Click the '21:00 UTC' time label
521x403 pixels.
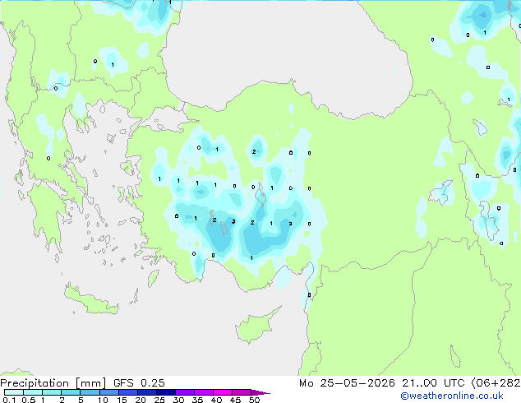(433, 383)
